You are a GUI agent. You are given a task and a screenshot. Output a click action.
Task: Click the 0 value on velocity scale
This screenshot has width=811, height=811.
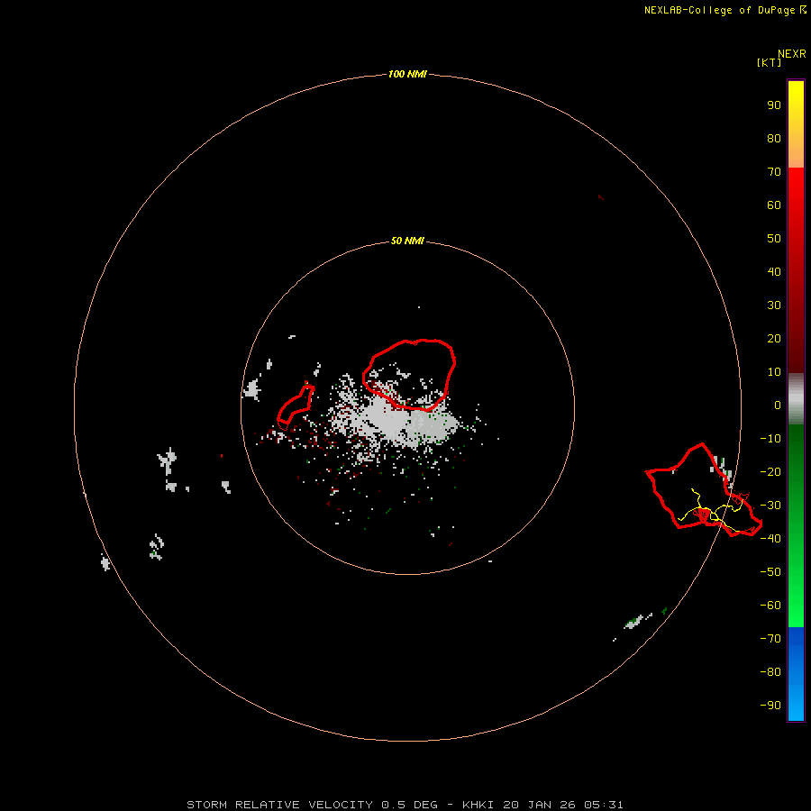pos(778,405)
